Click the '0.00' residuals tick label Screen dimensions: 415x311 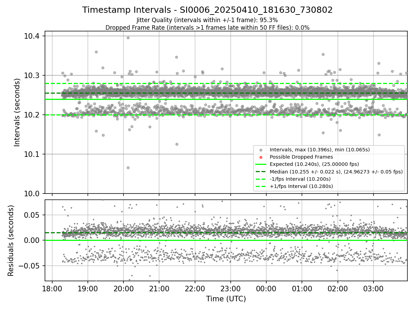(32, 241)
